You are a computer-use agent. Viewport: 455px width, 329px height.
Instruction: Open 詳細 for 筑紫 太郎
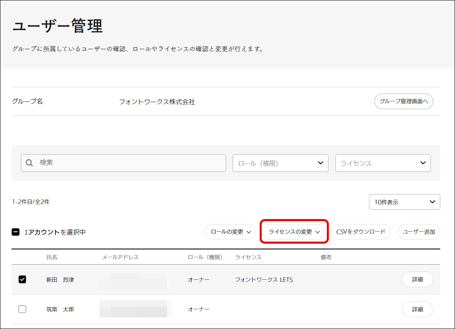click(x=417, y=309)
